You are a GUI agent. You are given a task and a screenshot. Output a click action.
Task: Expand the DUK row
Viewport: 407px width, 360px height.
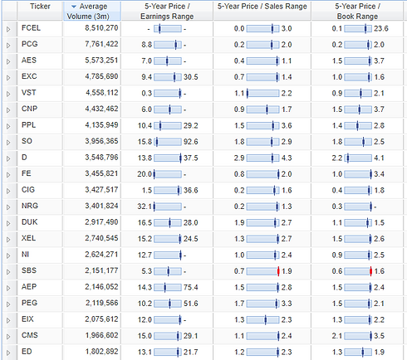point(8,223)
